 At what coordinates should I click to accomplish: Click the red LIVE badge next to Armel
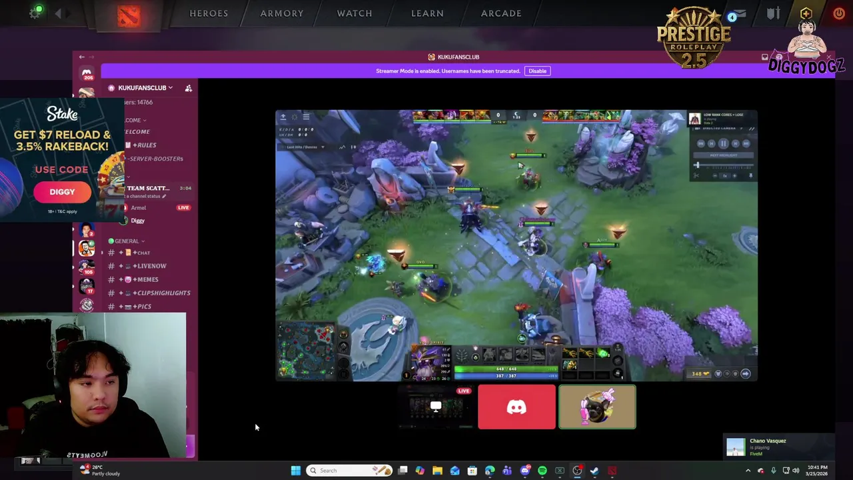click(183, 207)
